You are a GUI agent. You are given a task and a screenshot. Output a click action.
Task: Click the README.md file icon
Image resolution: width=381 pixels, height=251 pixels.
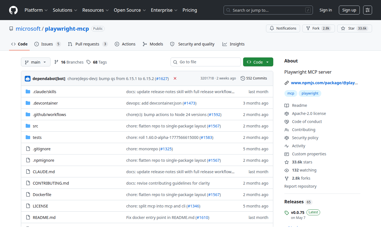(x=28, y=217)
